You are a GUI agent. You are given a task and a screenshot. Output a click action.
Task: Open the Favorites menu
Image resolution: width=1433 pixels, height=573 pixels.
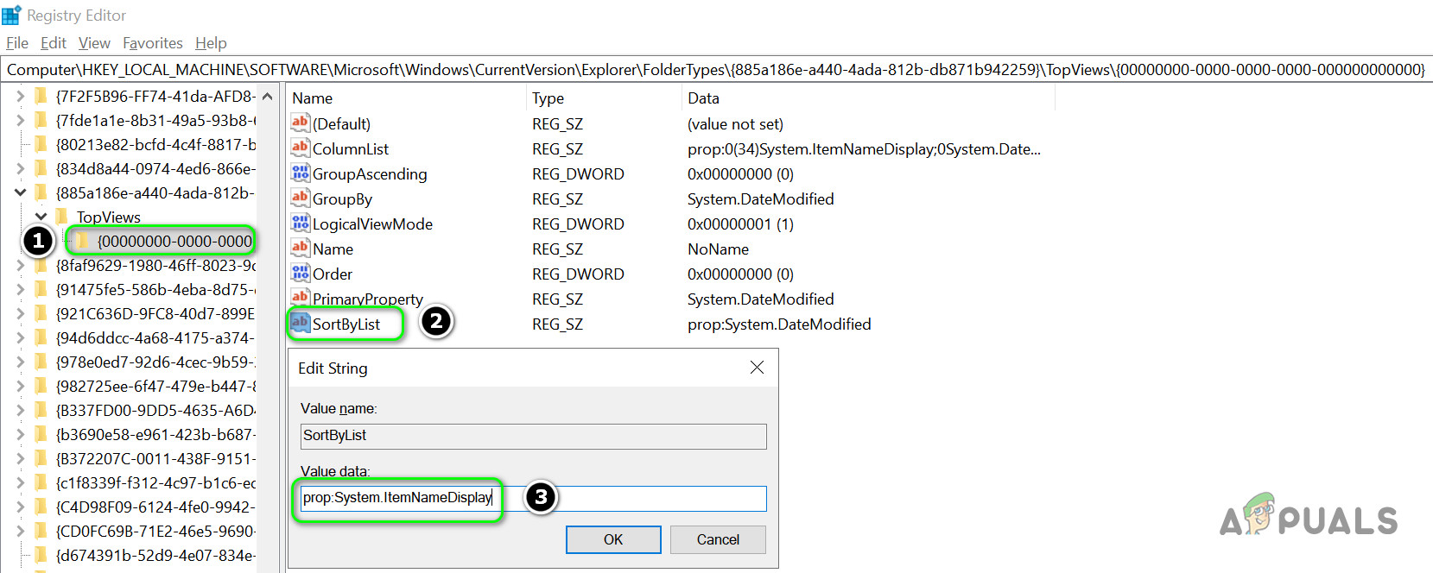(x=152, y=43)
